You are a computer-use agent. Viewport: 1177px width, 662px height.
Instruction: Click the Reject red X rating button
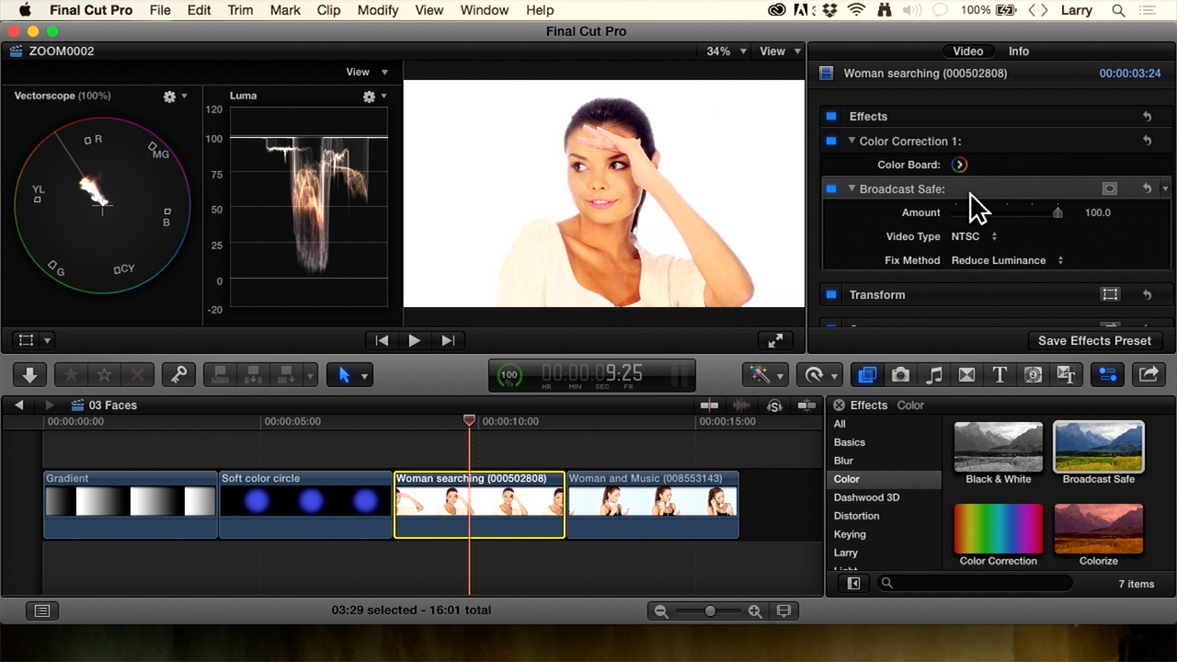click(x=137, y=375)
